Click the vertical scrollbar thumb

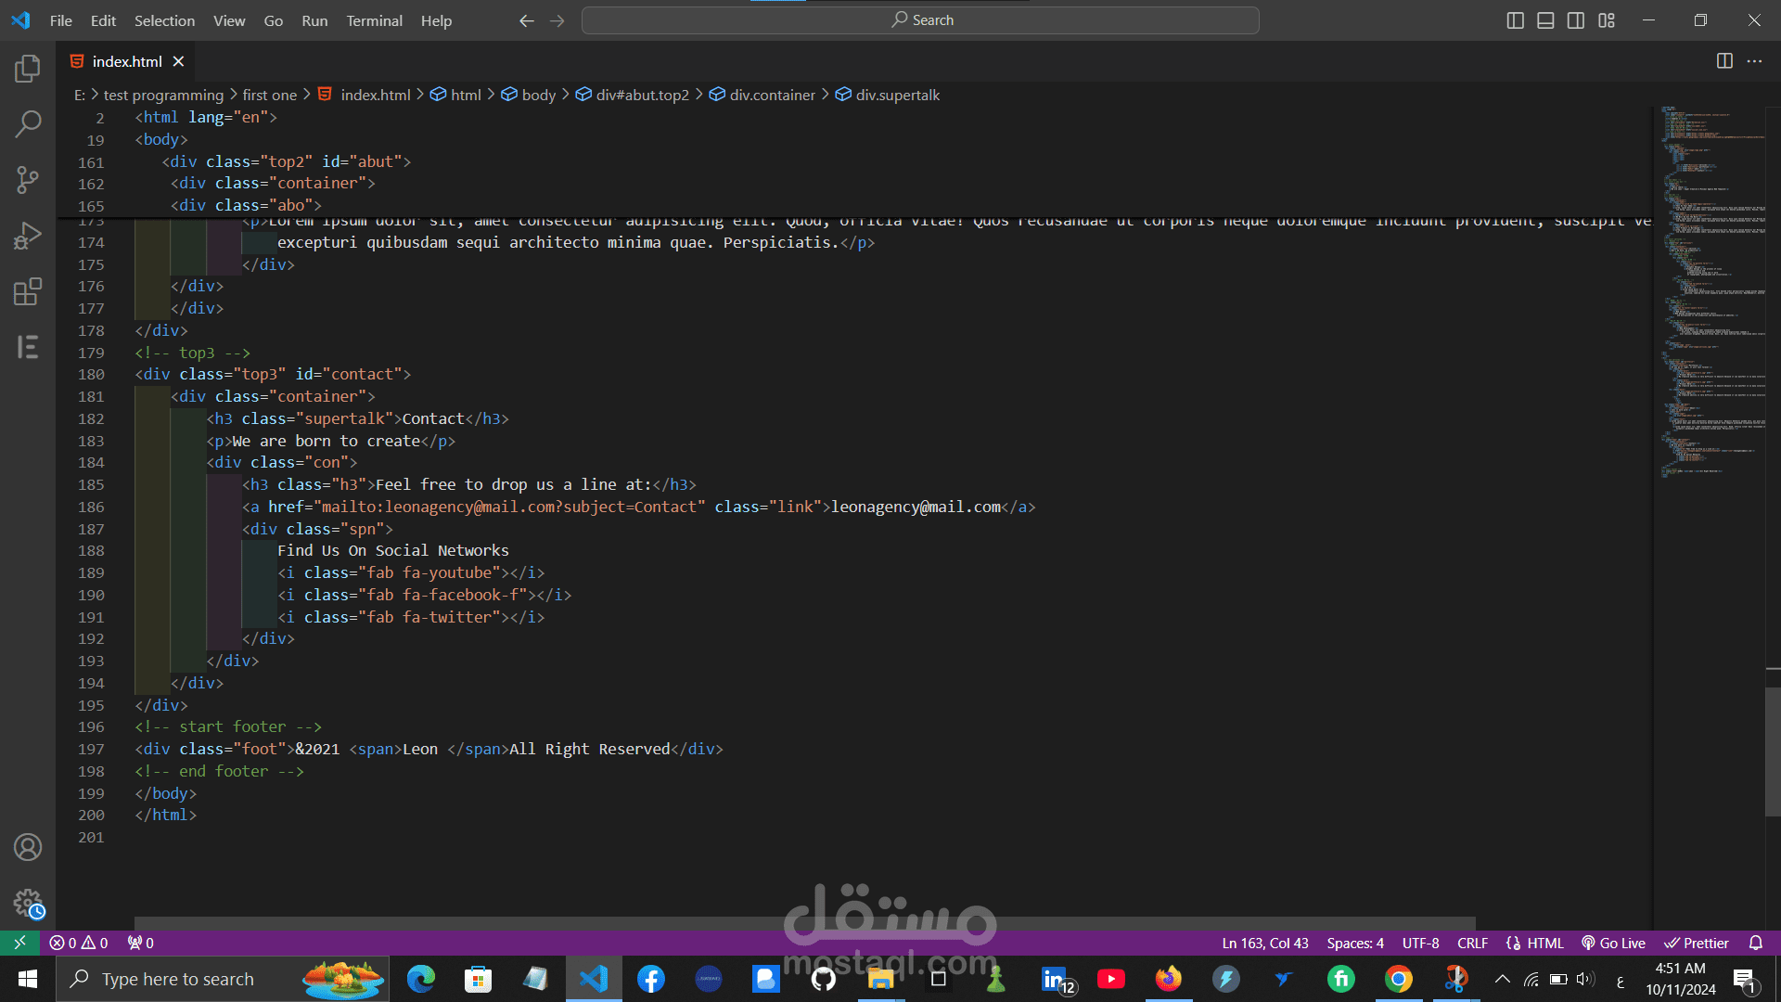point(1773,751)
